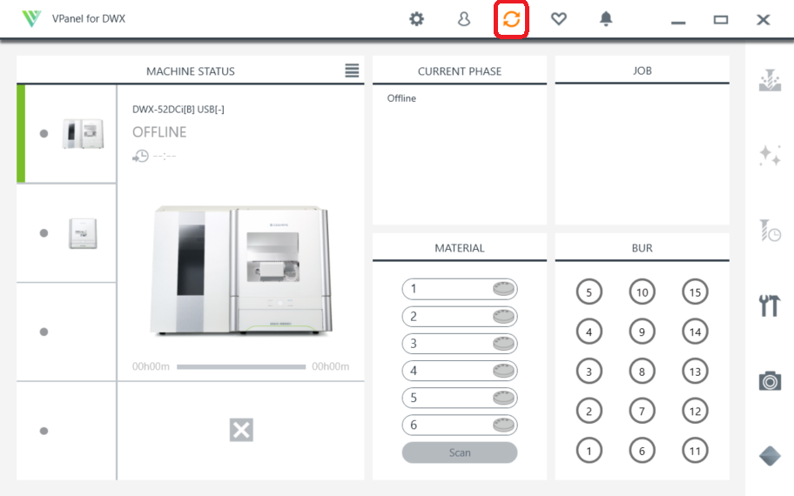Screen dimensions: 794x496
Task: Click the MACHINE STATUS header
Action: click(x=191, y=71)
